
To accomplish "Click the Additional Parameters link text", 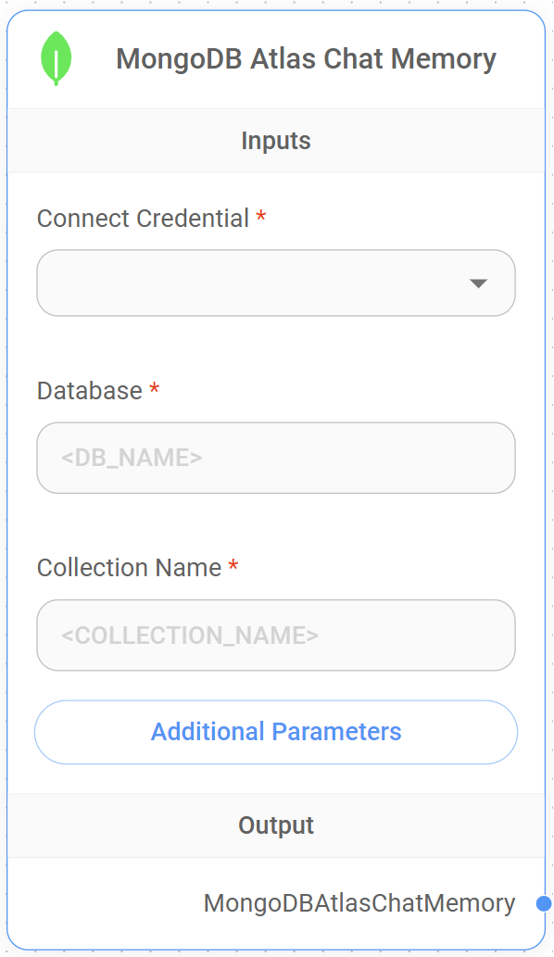I will point(276,732).
